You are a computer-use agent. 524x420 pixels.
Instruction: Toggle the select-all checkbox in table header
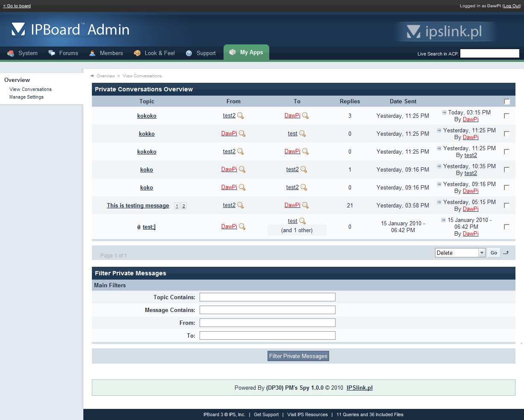[x=507, y=102]
